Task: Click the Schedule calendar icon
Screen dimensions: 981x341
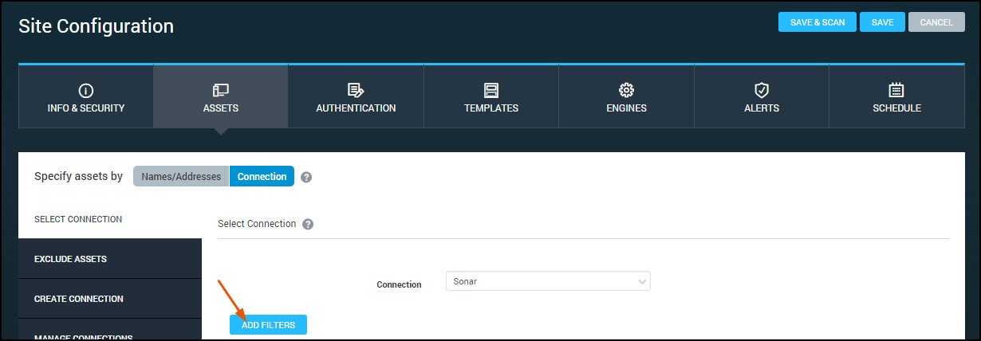Action: coord(896,90)
